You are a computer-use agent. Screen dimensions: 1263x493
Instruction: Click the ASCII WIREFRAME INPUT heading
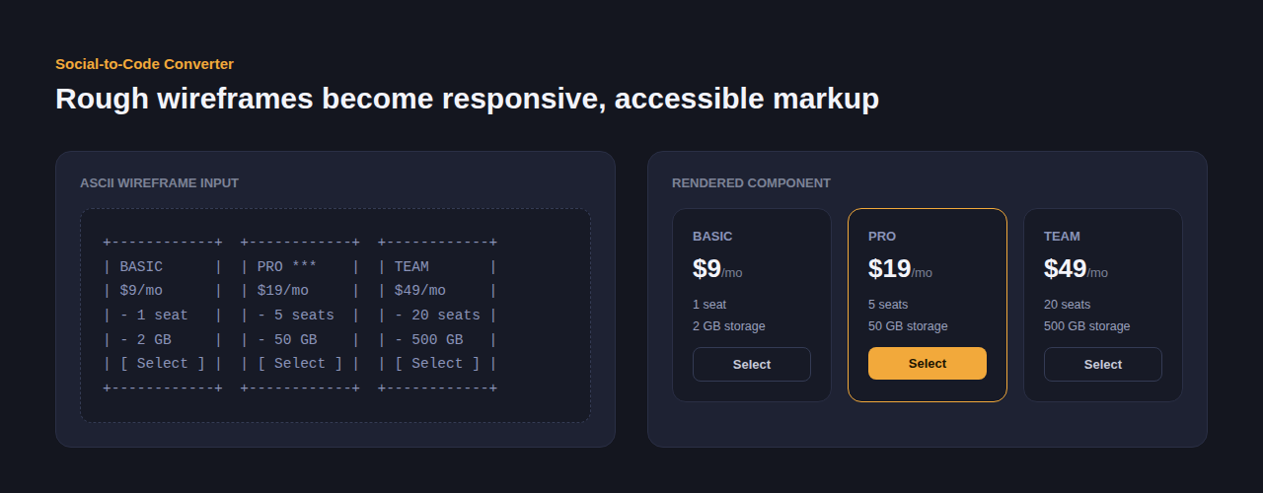pyautogui.click(x=159, y=182)
